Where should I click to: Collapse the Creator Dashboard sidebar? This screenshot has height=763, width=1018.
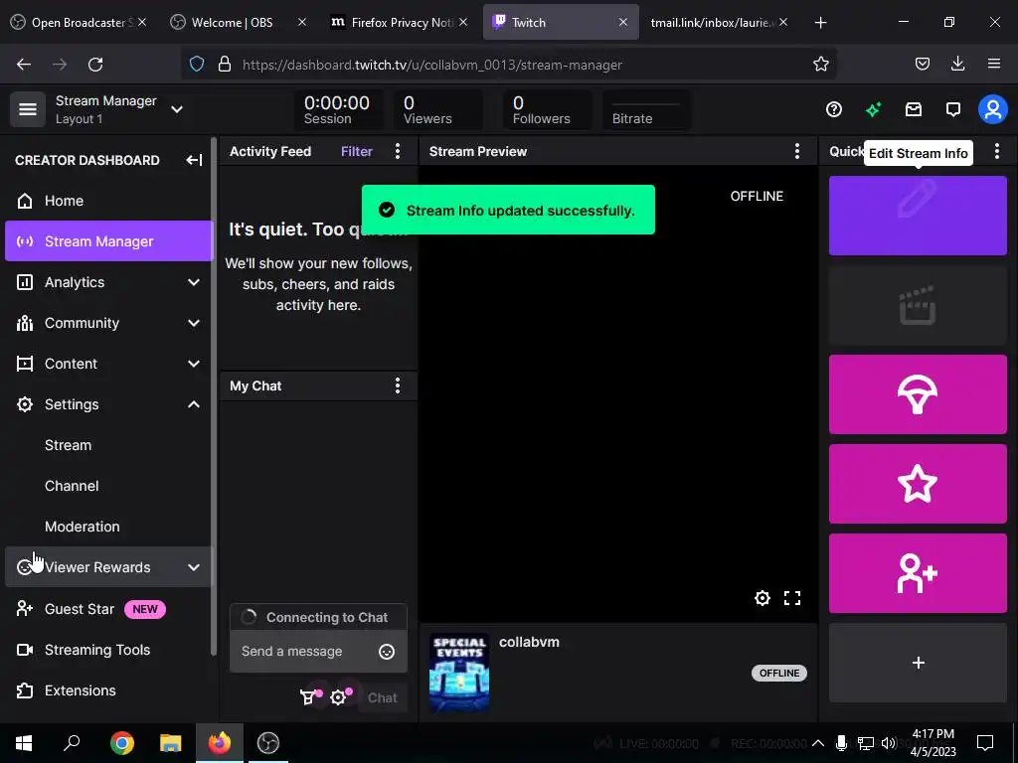coord(194,160)
